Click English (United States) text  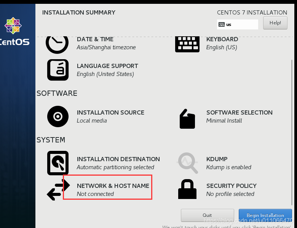pyautogui.click(x=105, y=74)
